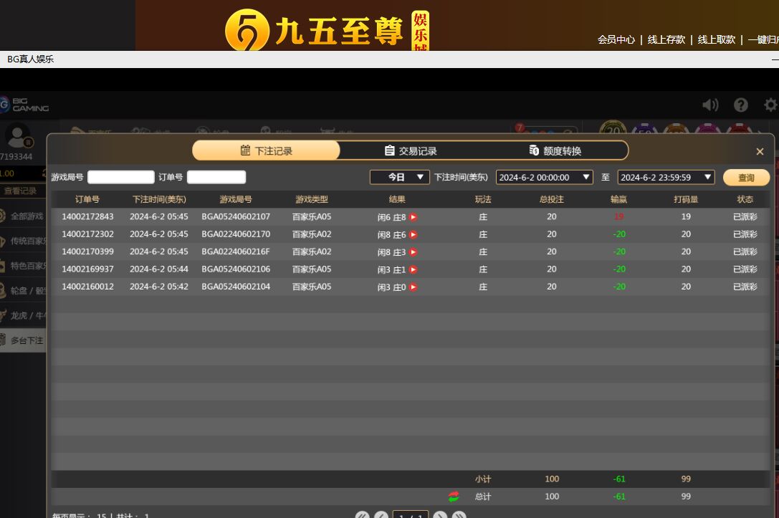Switch to the 额度转换 tab
This screenshot has height=518, width=779.
[555, 150]
